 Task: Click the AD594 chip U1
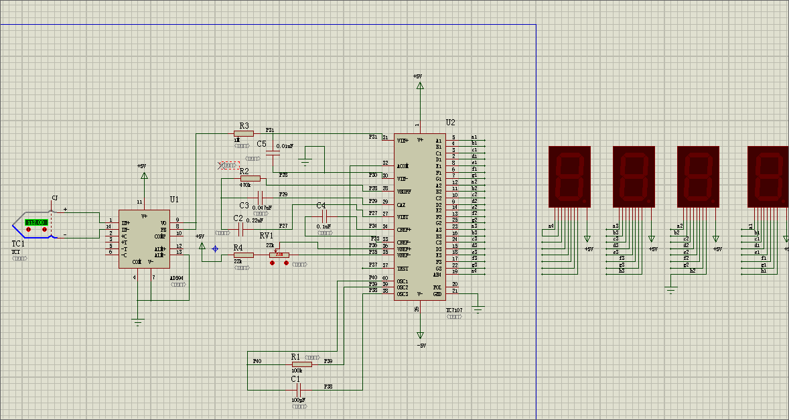click(143, 238)
